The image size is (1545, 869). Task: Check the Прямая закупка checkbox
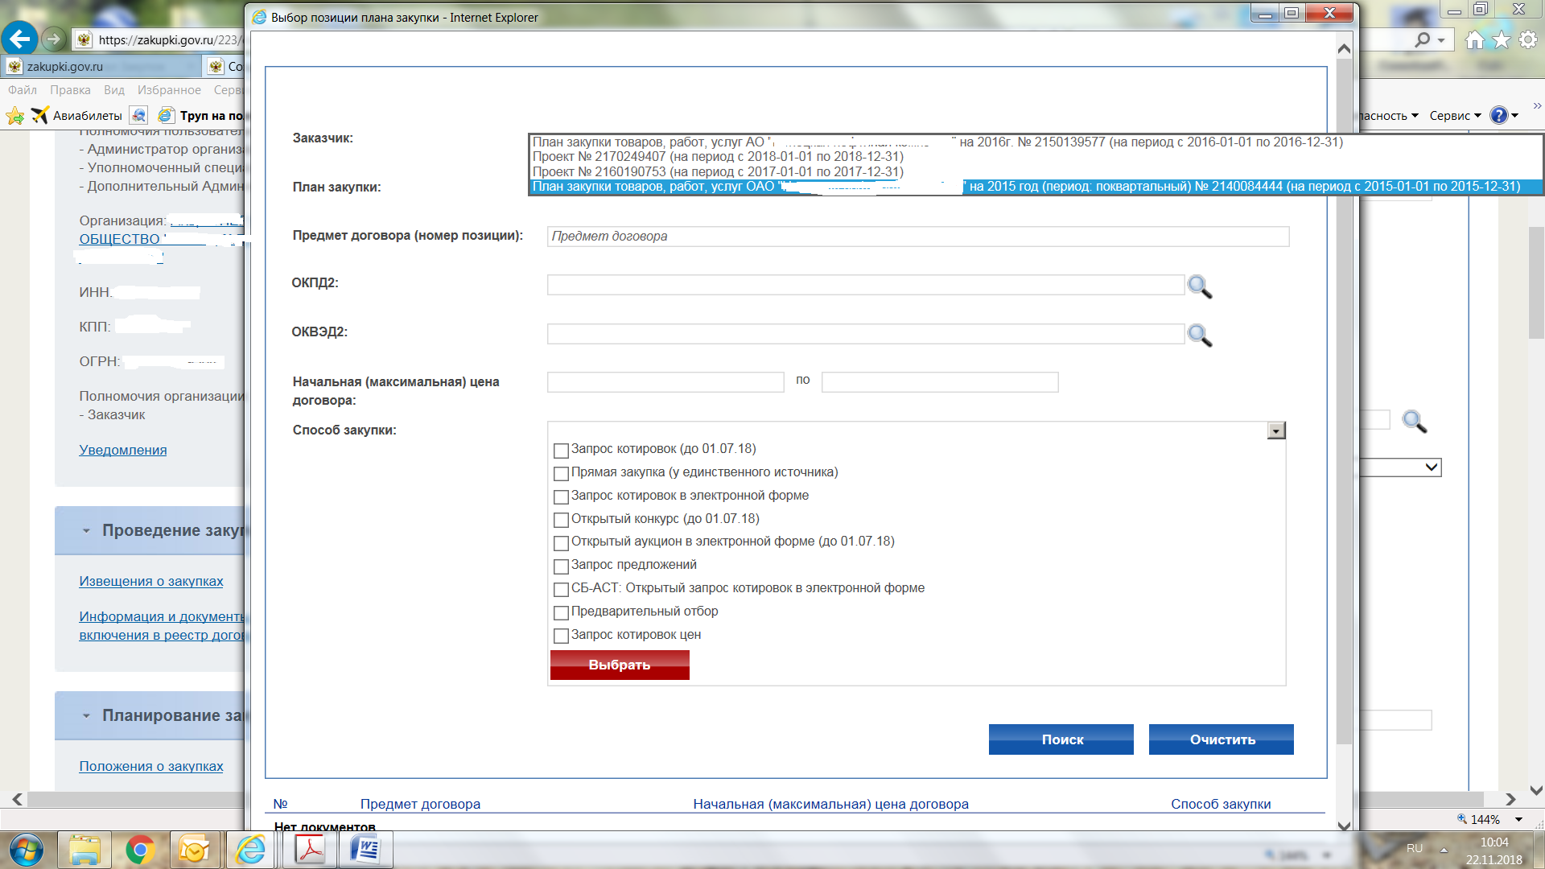tap(561, 474)
